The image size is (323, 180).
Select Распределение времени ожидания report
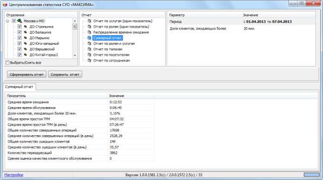[121, 32]
